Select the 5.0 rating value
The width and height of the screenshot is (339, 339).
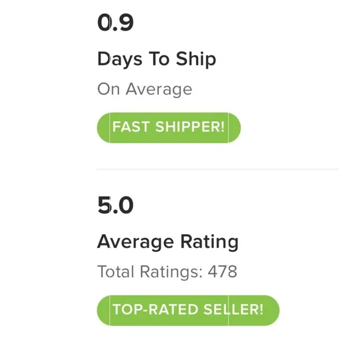116,205
